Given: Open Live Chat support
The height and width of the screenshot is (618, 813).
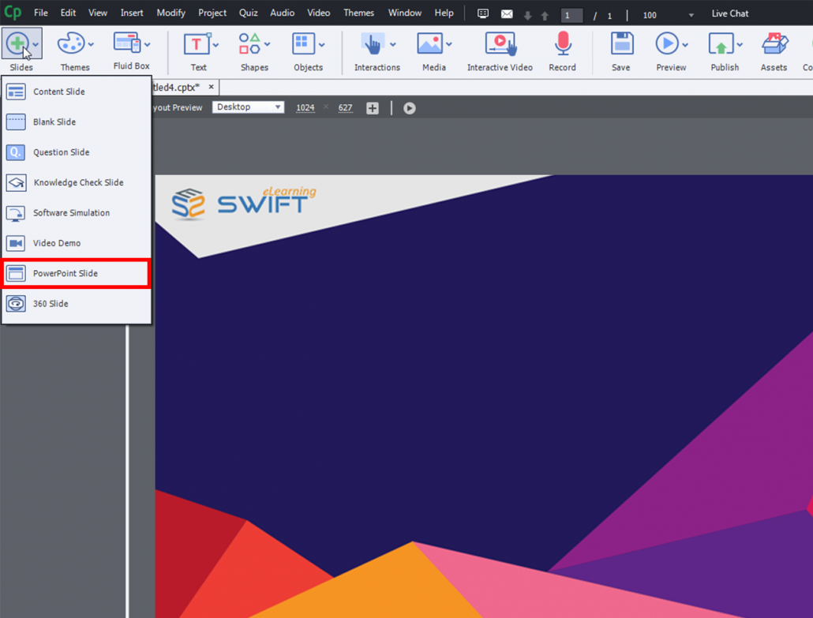Looking at the screenshot, I should coord(729,13).
